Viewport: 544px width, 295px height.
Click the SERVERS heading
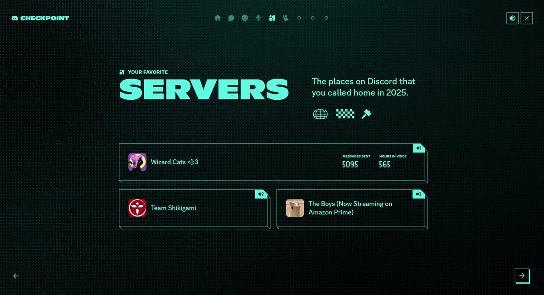204,89
